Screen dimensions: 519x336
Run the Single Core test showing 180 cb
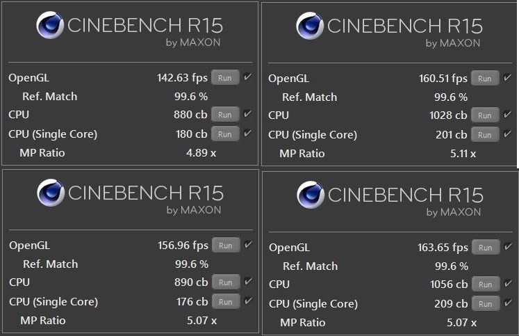tap(225, 134)
